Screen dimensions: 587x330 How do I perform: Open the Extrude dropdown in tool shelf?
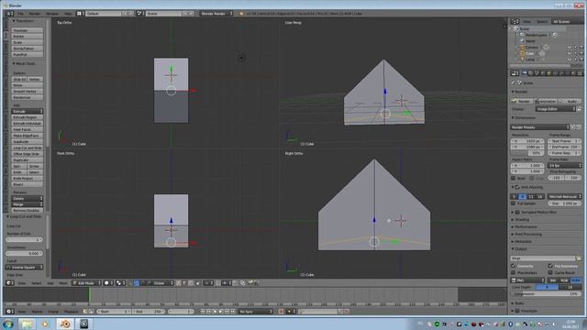coord(27,111)
